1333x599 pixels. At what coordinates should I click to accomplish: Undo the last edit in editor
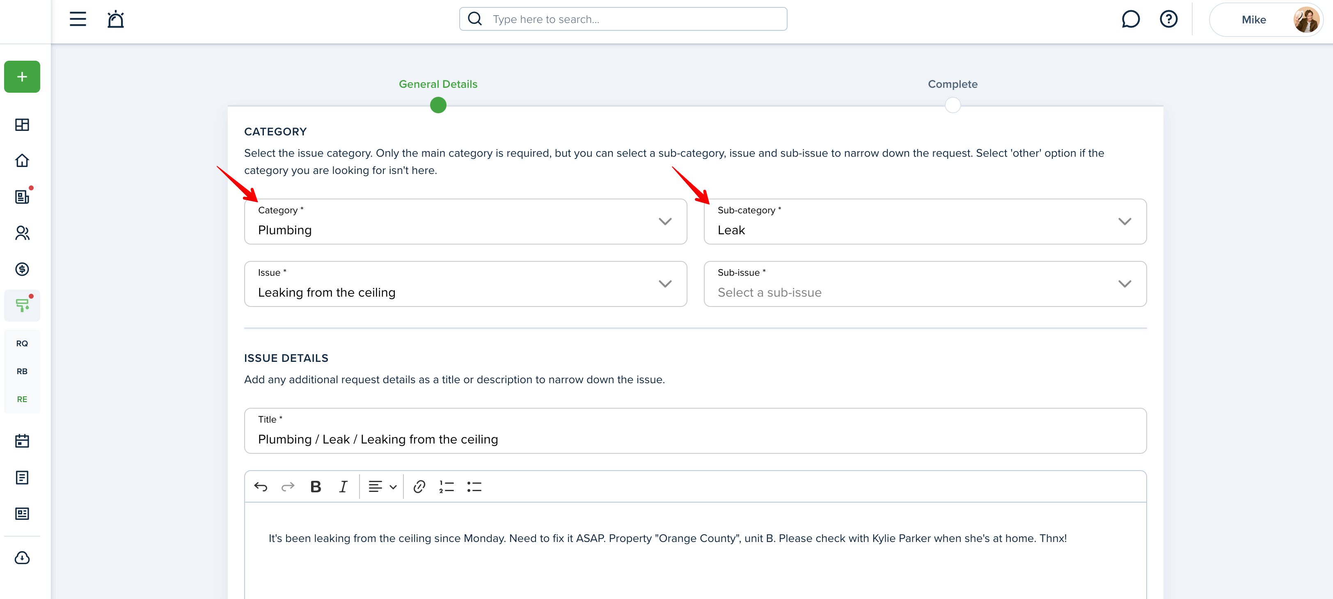(x=260, y=486)
